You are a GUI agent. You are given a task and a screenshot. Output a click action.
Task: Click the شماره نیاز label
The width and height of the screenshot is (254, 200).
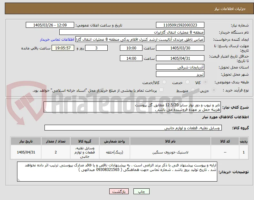[240, 25]
